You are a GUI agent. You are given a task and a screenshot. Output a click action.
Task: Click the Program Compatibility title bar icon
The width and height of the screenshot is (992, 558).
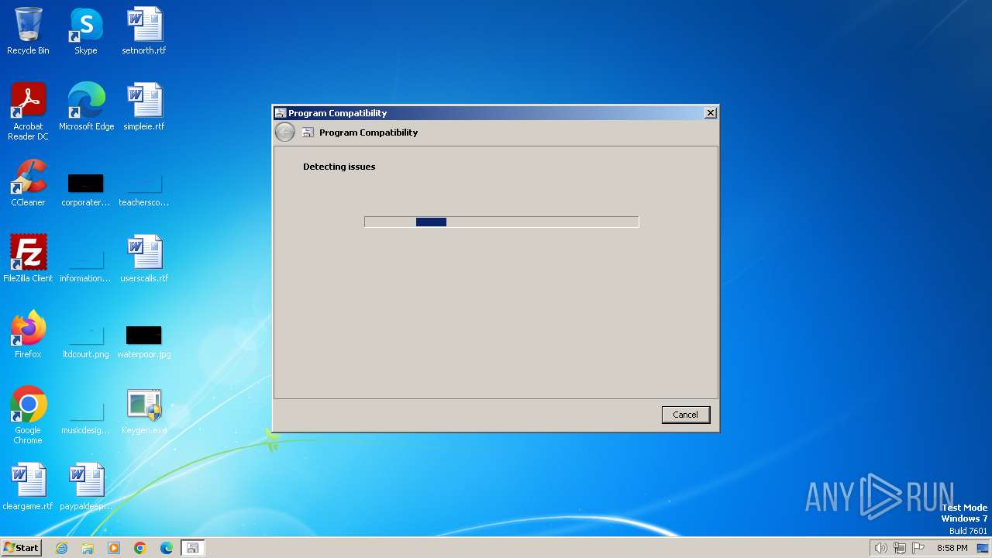pos(281,113)
